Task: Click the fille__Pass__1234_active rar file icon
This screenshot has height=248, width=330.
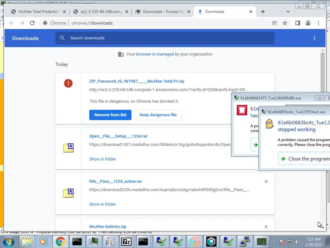Action: pos(68,193)
